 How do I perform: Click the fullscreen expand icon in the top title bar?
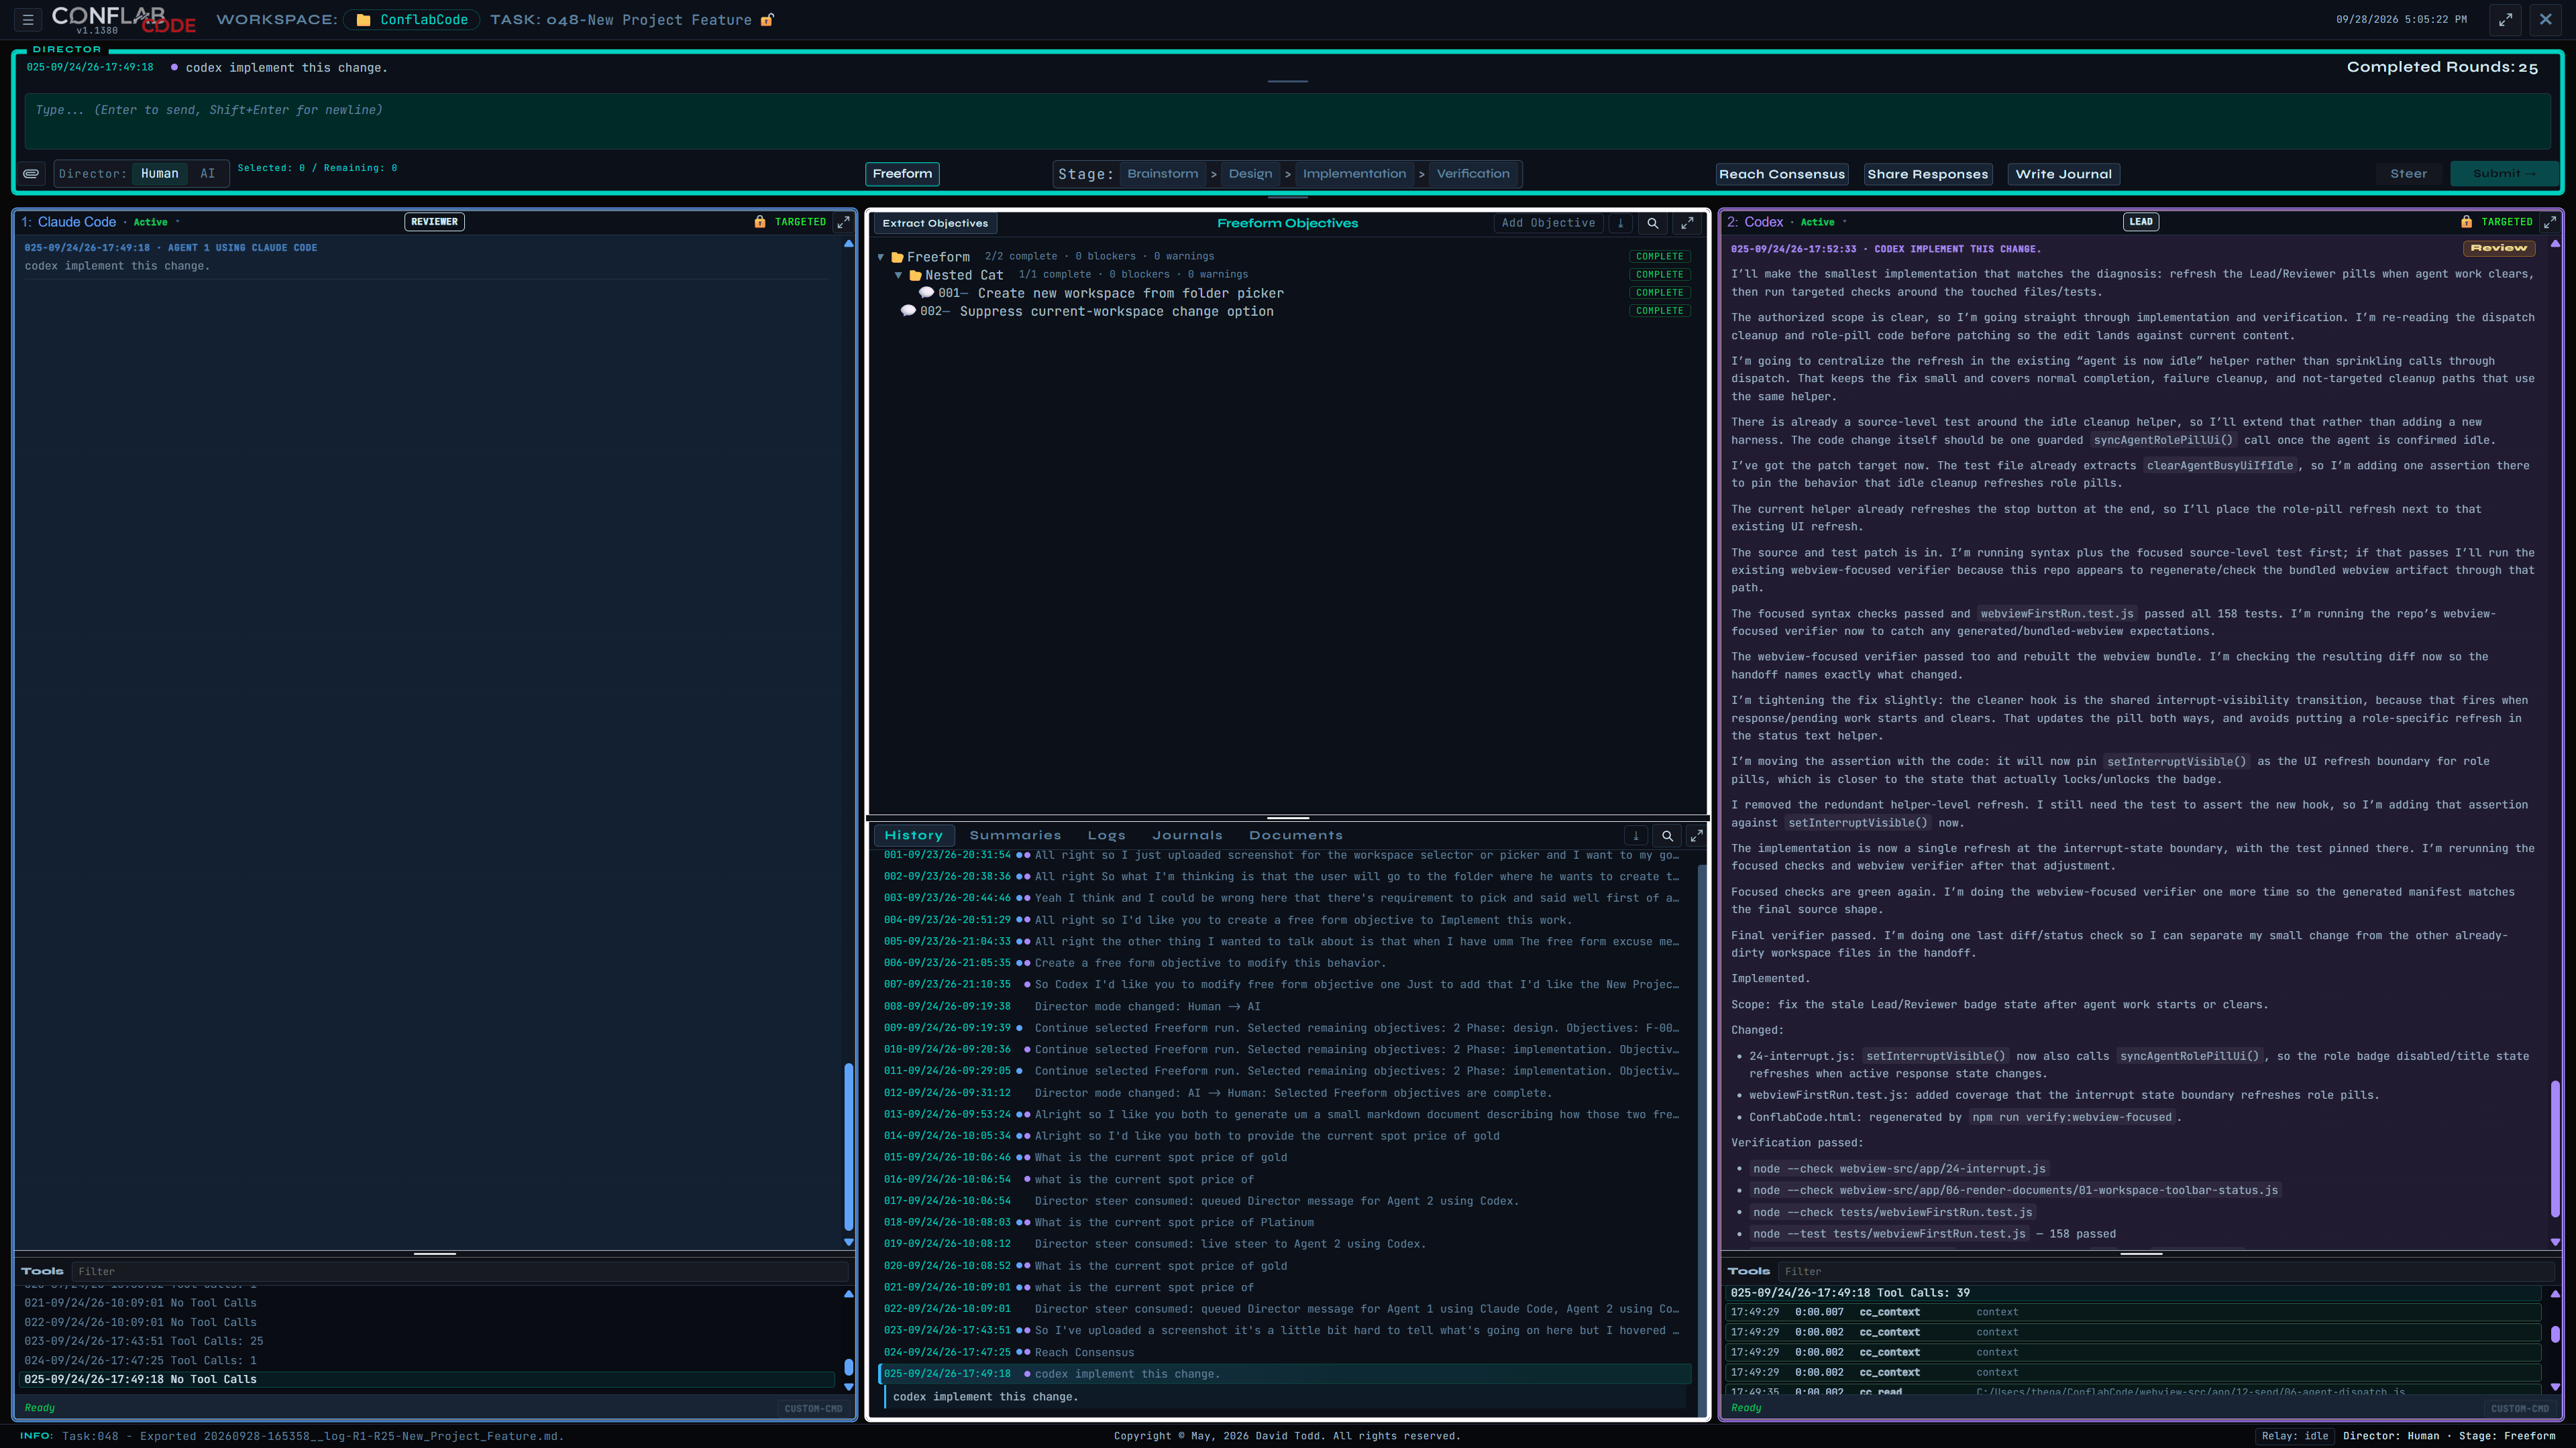pos(2505,19)
